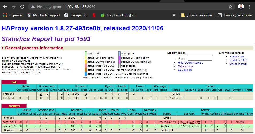This screenshot has height=134, width=255.
Task: Open the Online manual link
Action: 238,64
